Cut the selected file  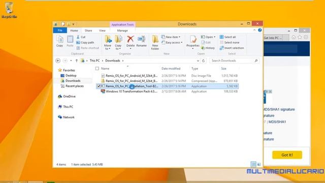tap(81, 37)
